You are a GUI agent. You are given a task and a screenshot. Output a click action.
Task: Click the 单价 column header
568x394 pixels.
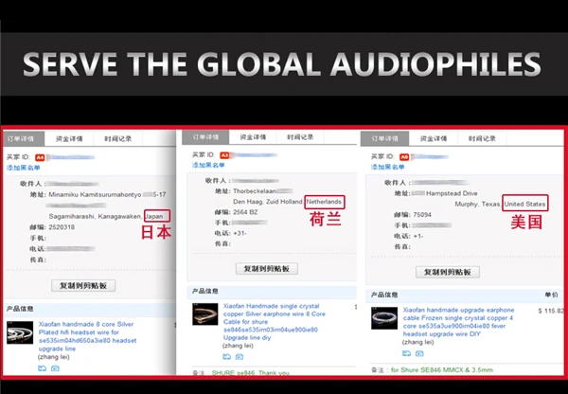point(552,295)
